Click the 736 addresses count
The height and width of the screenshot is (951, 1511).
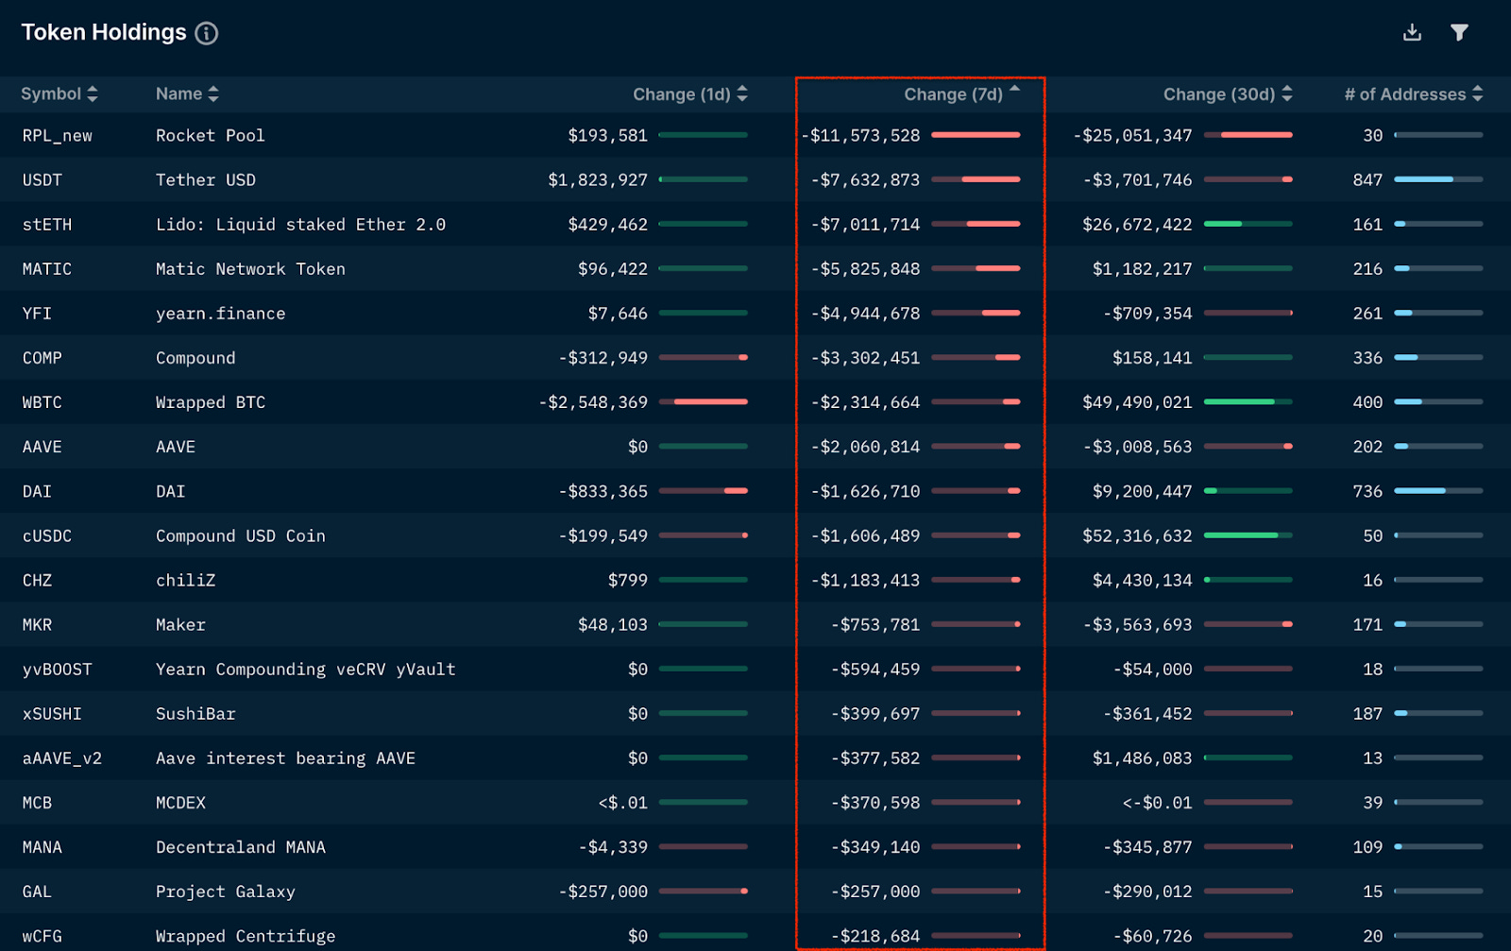coord(1367,492)
